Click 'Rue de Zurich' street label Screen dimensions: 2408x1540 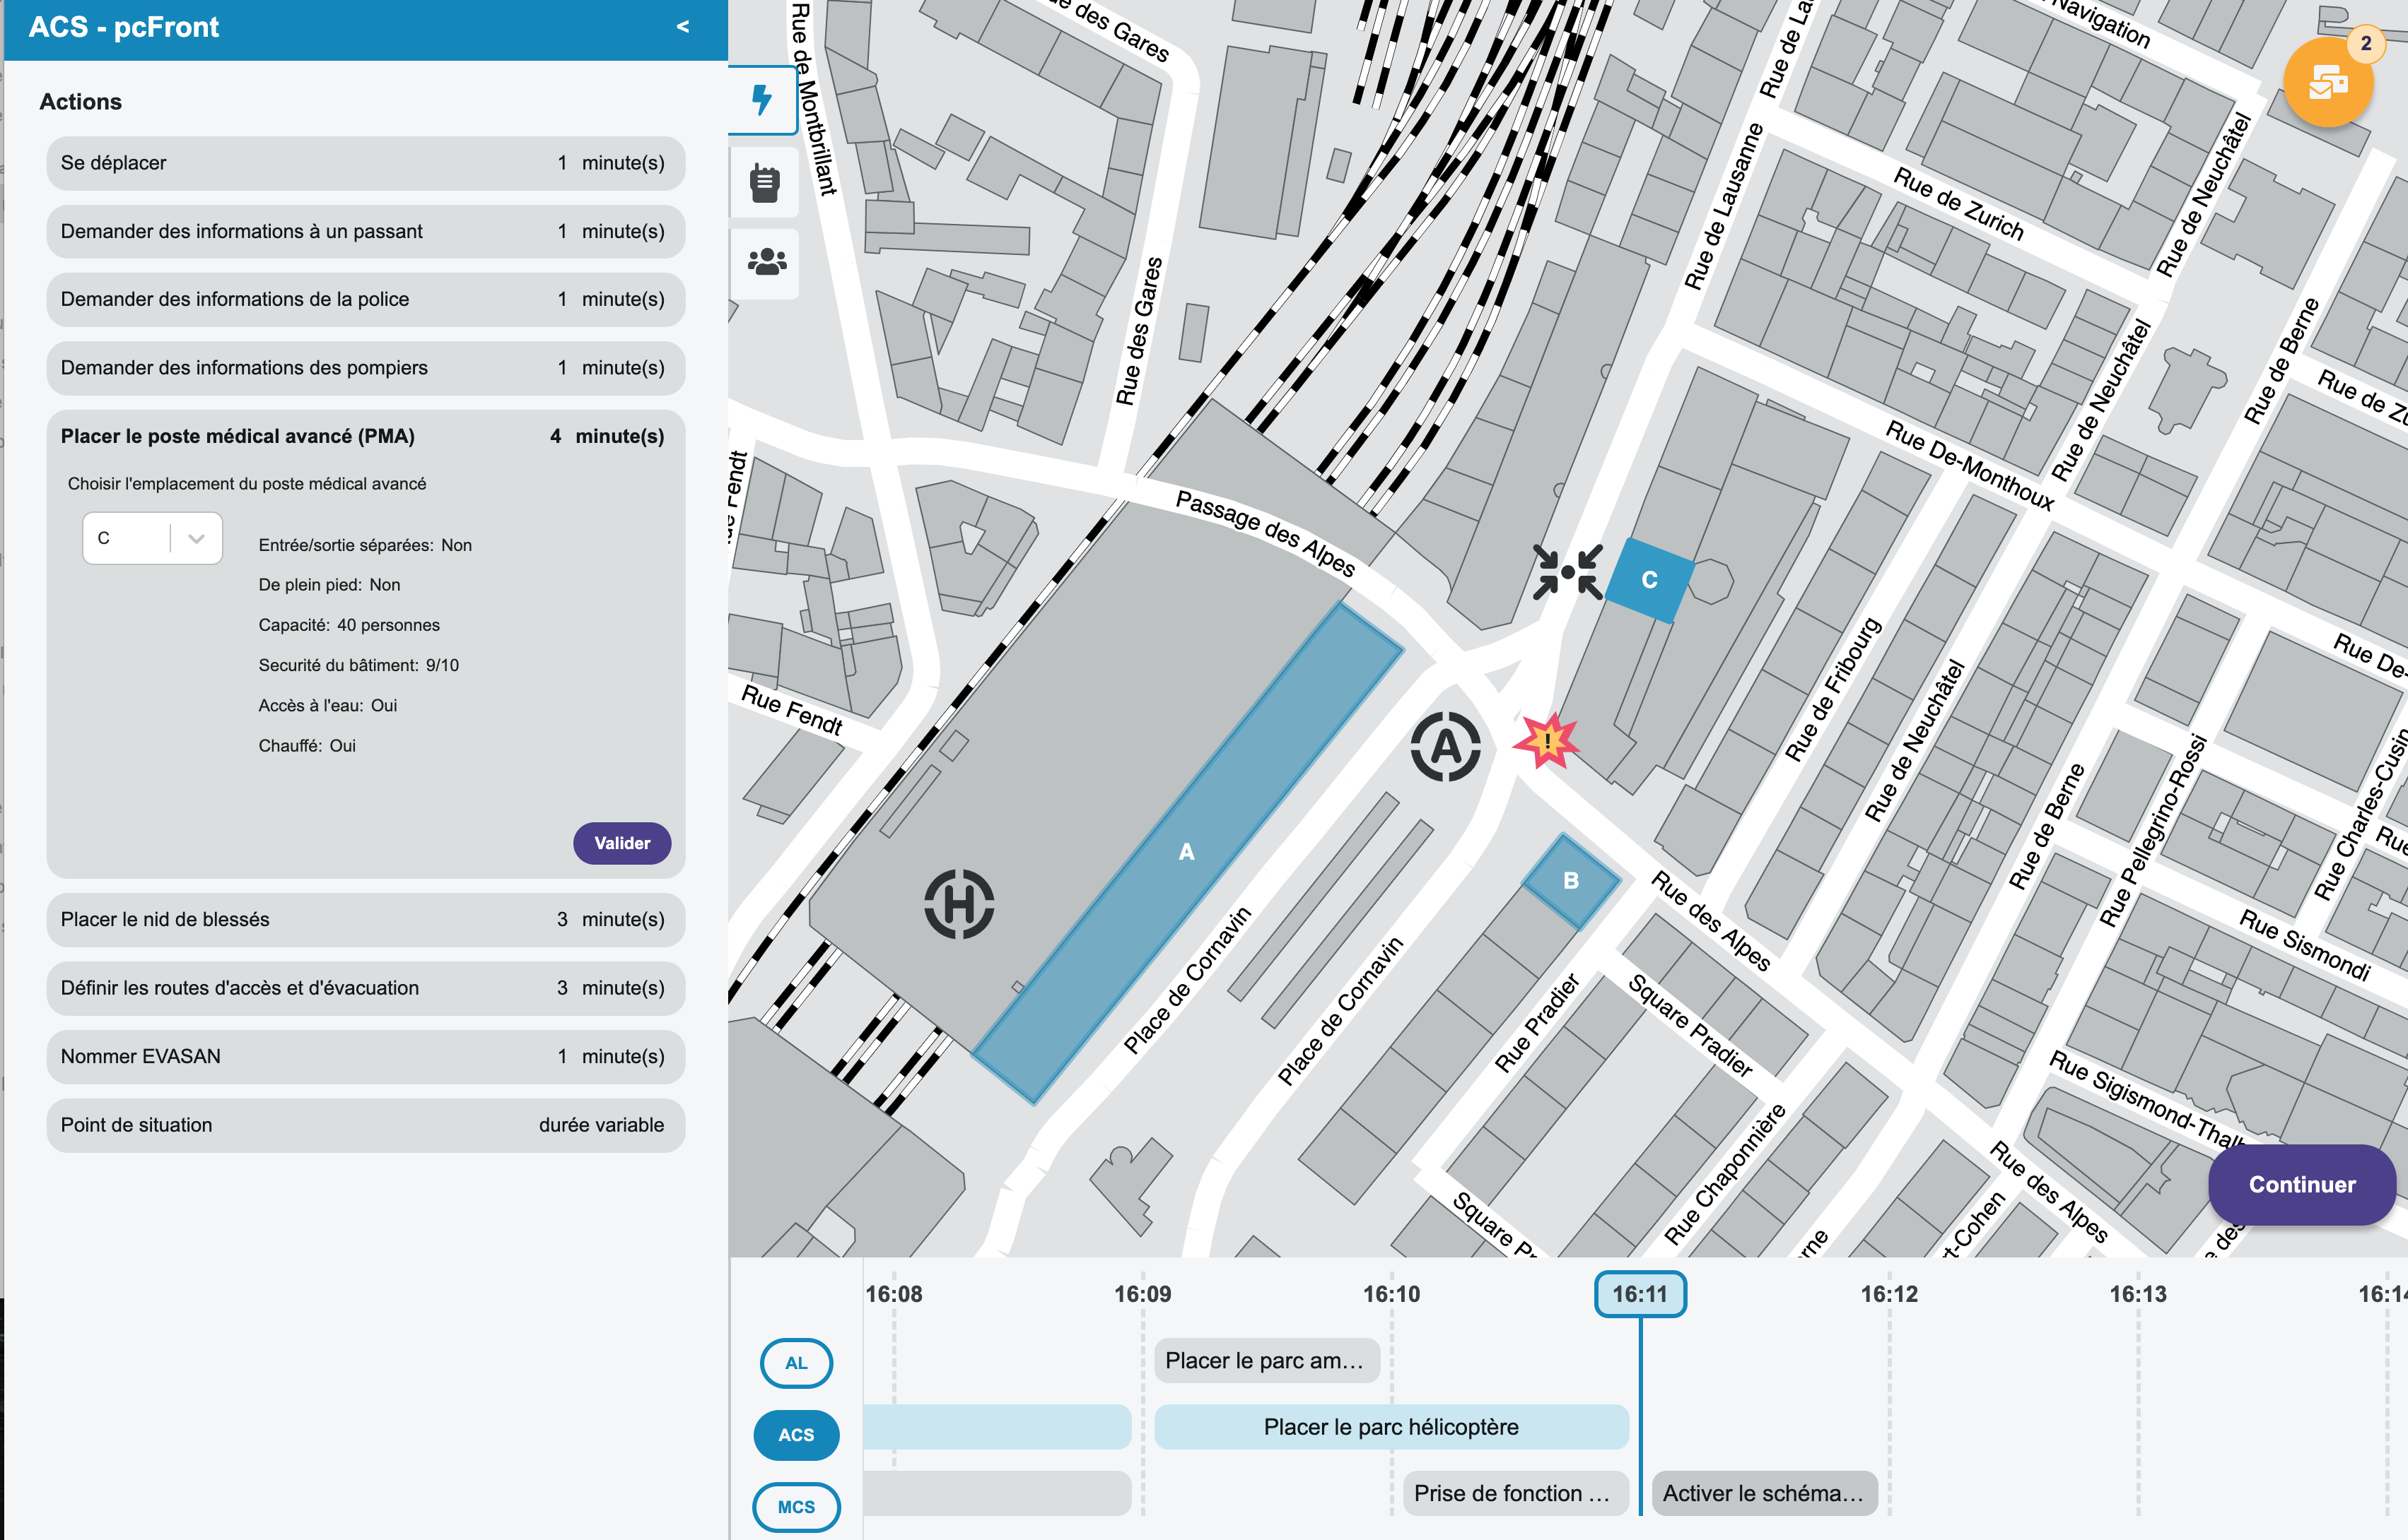1958,204
